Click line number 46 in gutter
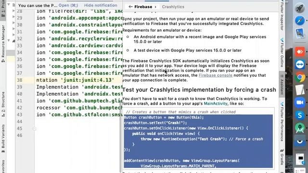The width and height of the screenshot is (308, 173). click(19, 136)
